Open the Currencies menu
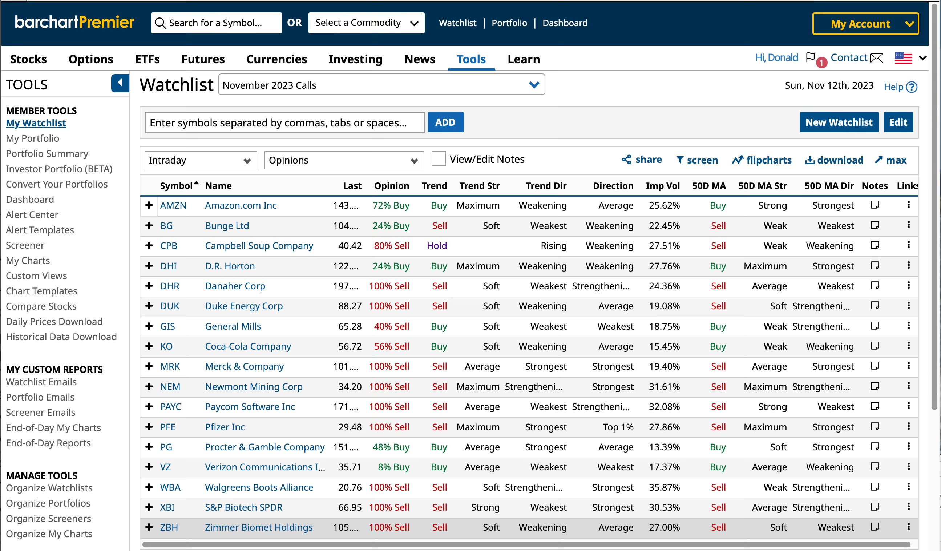This screenshot has width=941, height=551. point(276,59)
